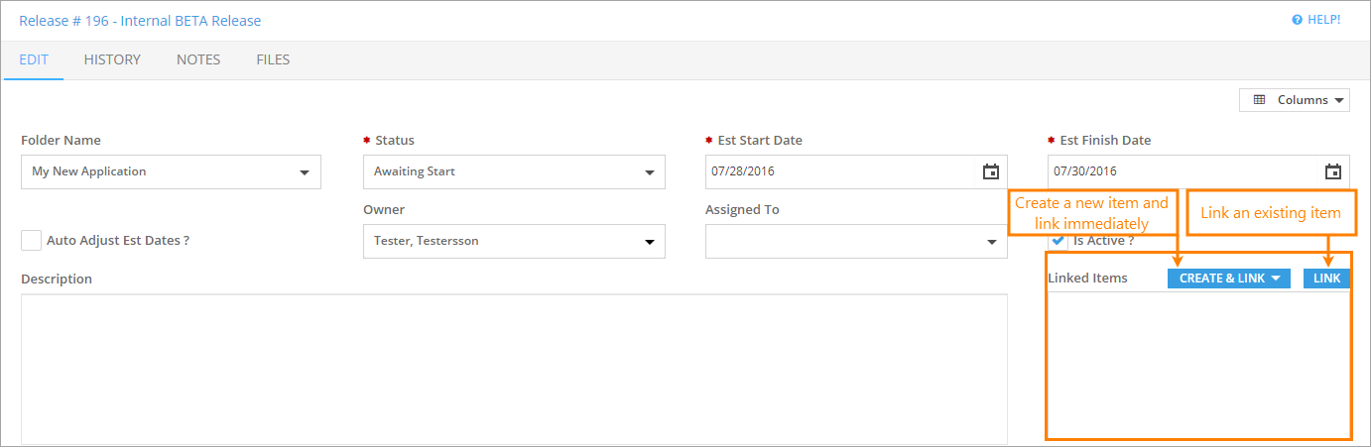Switch to the History tab
The height and width of the screenshot is (447, 1371).
coord(112,59)
